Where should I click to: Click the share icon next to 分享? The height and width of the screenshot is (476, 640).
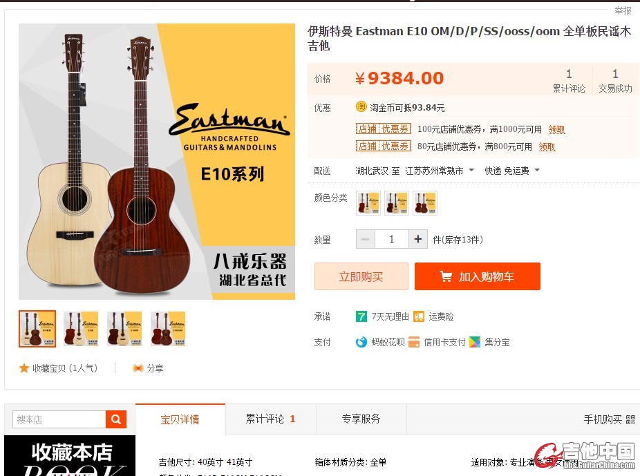click(x=138, y=368)
